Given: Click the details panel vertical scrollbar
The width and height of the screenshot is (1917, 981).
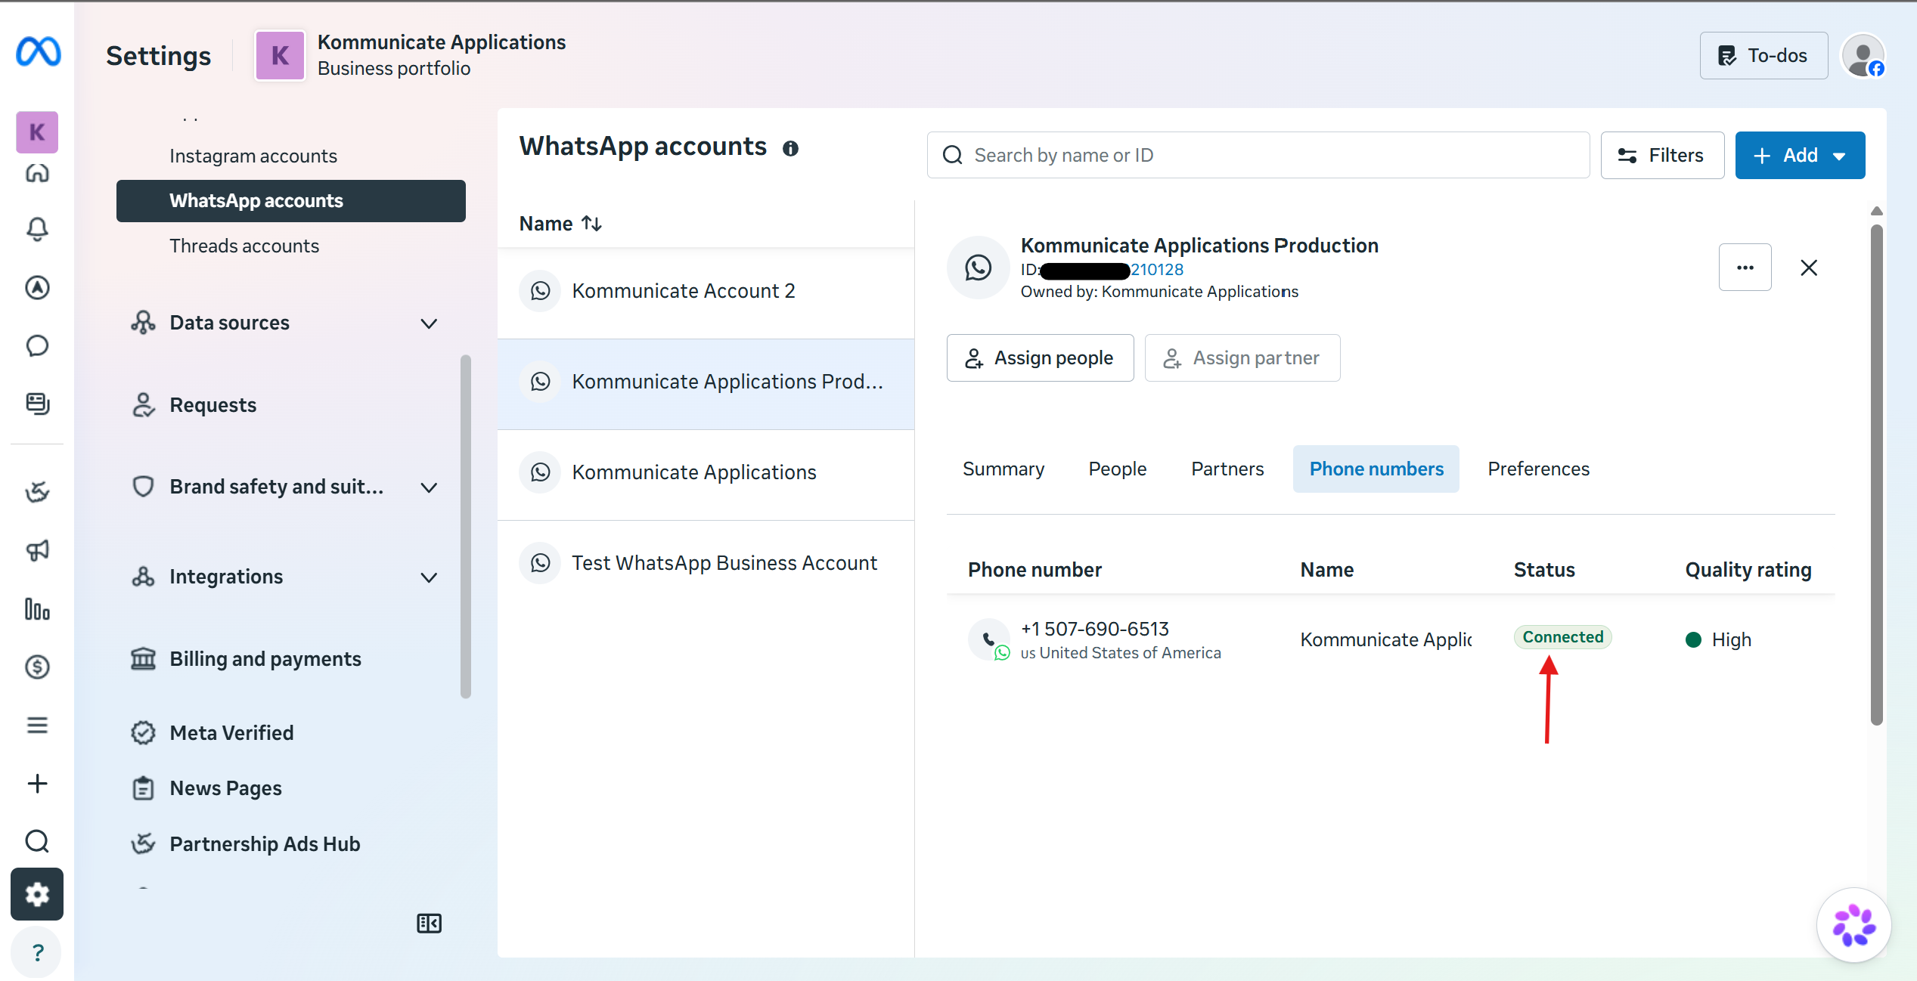Looking at the screenshot, I should 1876,475.
